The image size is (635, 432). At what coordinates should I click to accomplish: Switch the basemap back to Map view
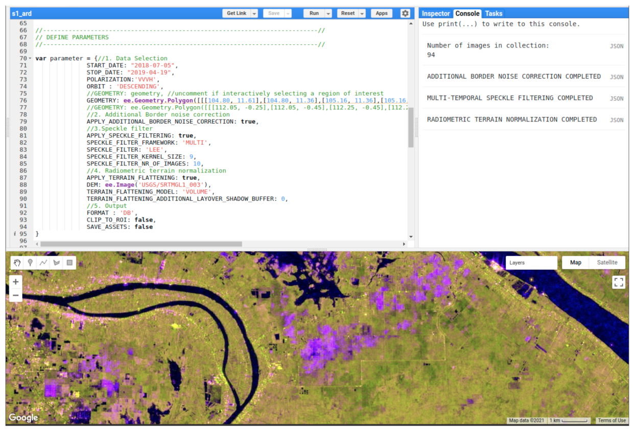click(575, 262)
